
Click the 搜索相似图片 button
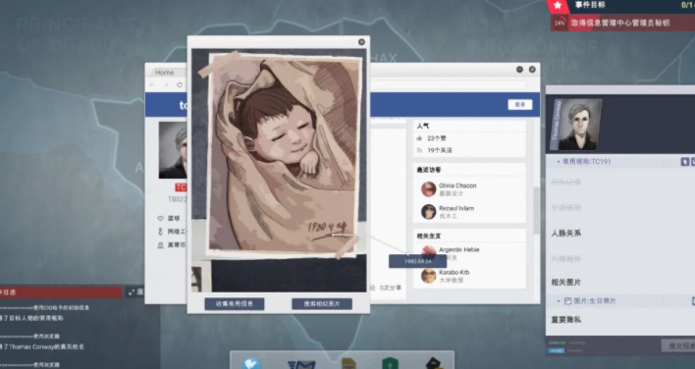322,304
